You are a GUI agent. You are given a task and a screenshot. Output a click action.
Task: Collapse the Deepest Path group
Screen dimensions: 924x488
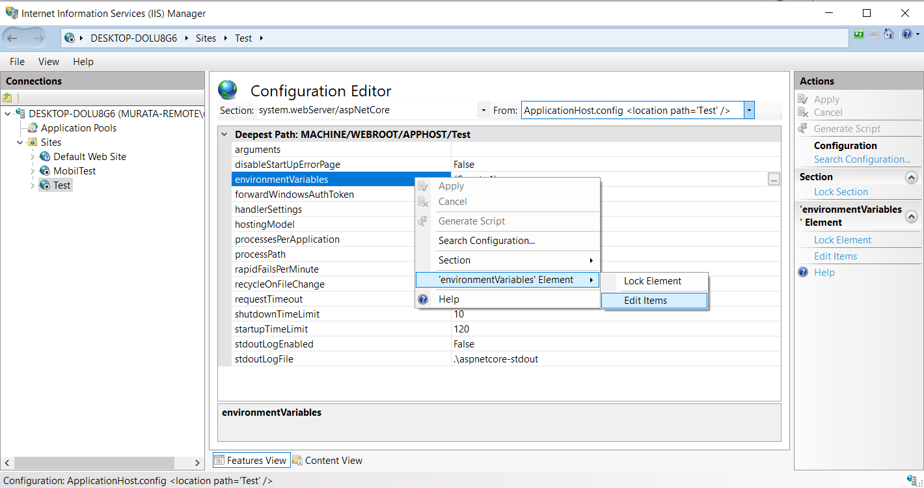click(x=224, y=135)
